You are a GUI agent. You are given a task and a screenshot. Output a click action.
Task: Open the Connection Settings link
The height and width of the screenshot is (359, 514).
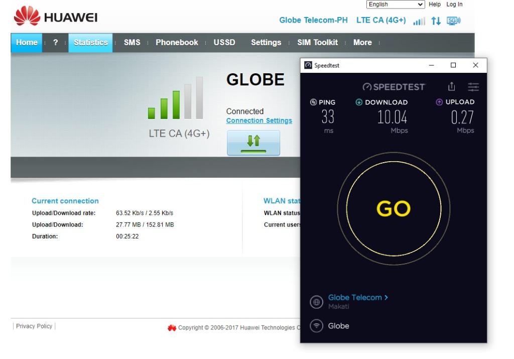pos(259,121)
